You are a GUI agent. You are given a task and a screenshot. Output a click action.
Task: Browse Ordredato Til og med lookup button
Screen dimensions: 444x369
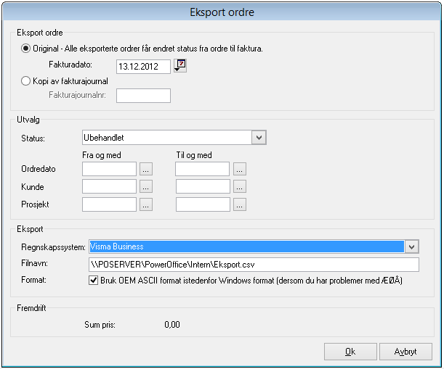pos(240,169)
